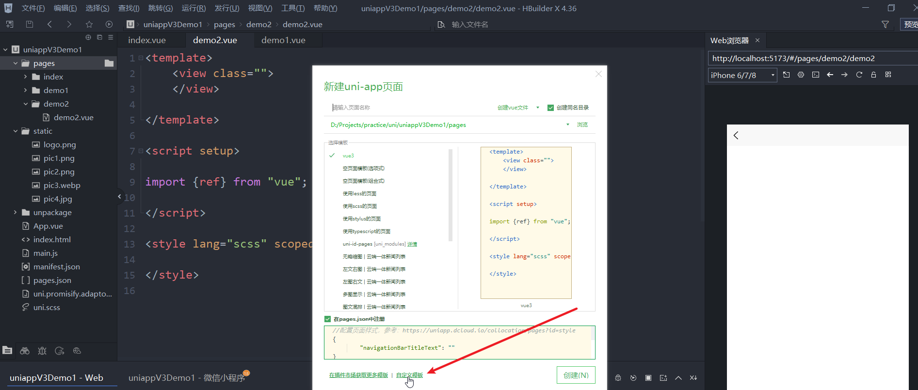Switch to demo1.vue editor tab
The width and height of the screenshot is (918, 390).
click(x=283, y=40)
